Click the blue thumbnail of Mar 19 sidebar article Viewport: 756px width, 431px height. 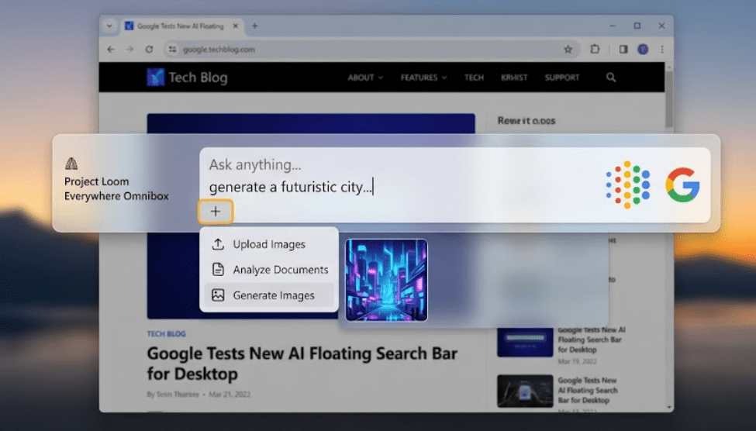click(x=525, y=343)
